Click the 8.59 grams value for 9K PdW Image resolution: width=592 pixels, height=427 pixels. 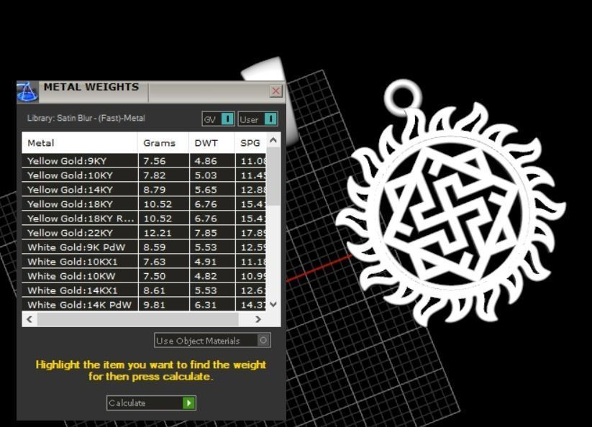pyautogui.click(x=155, y=247)
